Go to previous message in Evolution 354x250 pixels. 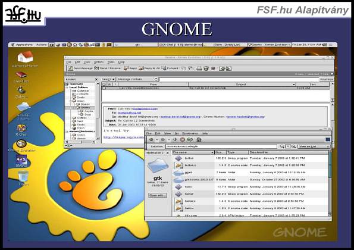point(222,68)
